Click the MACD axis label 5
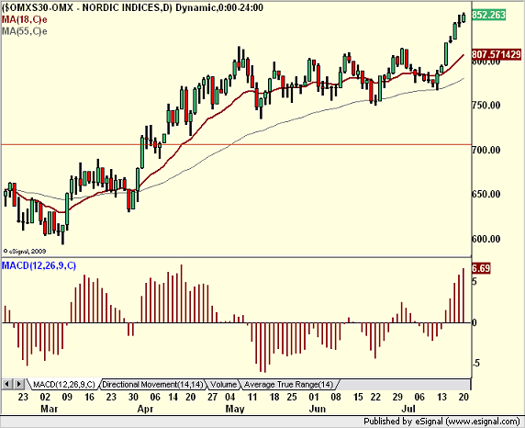The image size is (525, 428). click(x=475, y=281)
